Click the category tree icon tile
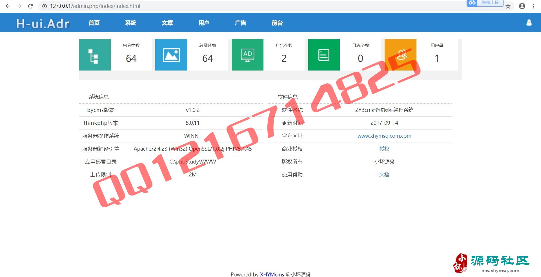 pyautogui.click(x=95, y=55)
